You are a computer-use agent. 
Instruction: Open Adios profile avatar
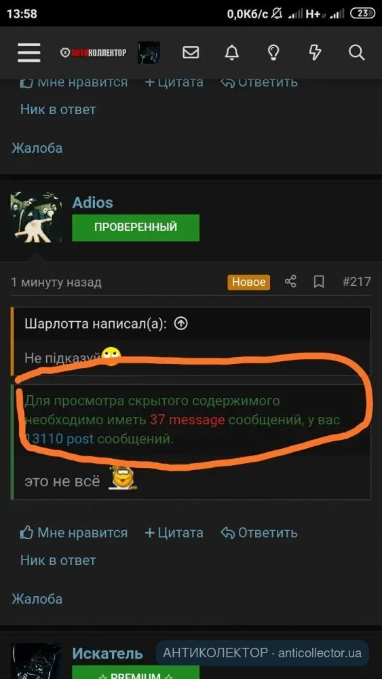pyautogui.click(x=36, y=217)
